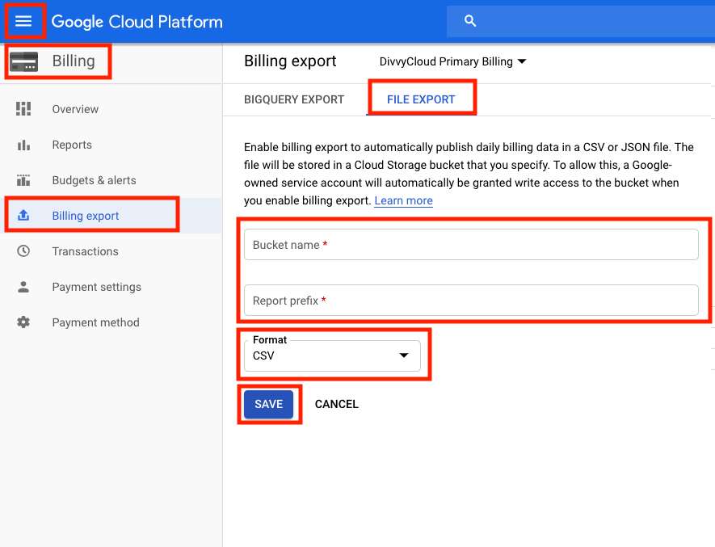Click the Transactions clock icon
Image resolution: width=715 pixels, height=547 pixels.
tap(23, 251)
